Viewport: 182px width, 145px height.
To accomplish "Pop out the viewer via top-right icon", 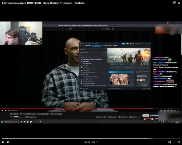I will pyautogui.click(x=174, y=3).
